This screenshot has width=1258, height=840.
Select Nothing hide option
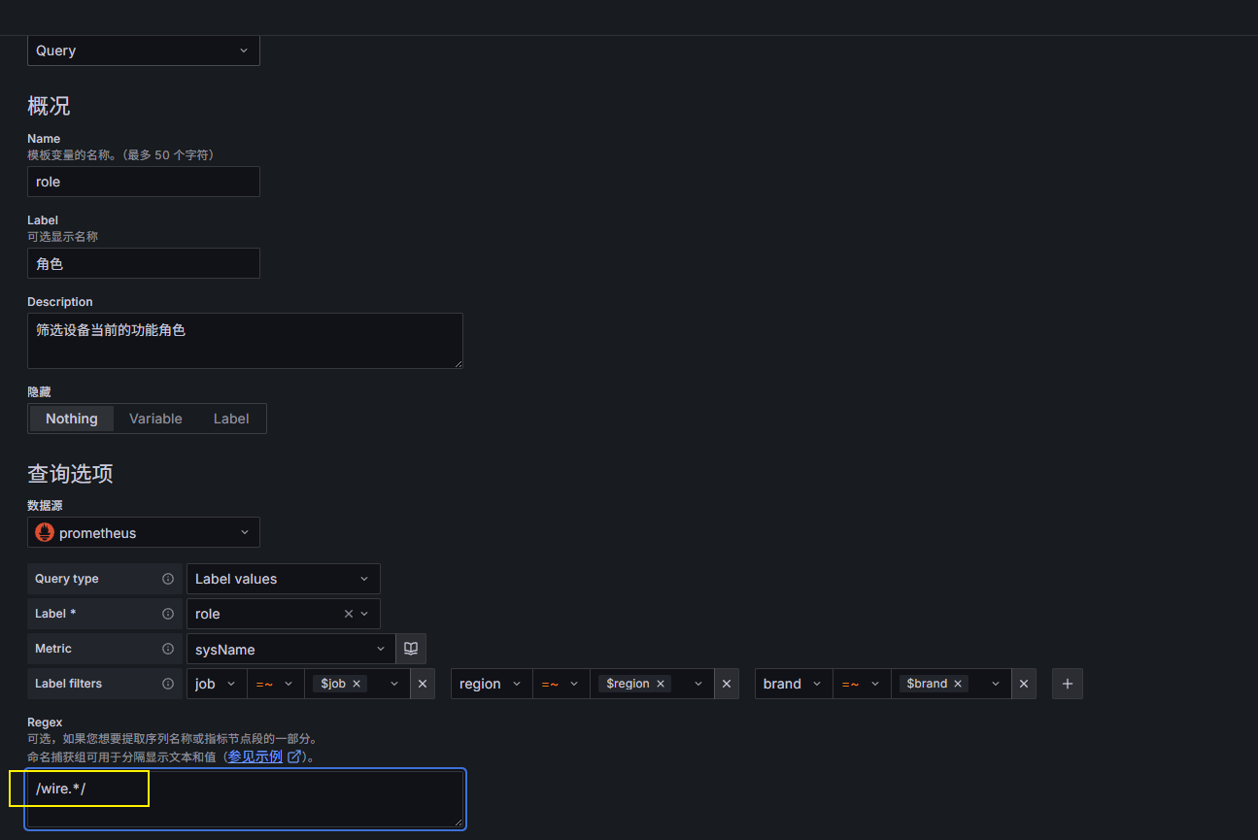pos(72,419)
